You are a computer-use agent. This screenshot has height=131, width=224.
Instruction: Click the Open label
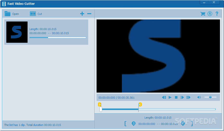point(15,14)
